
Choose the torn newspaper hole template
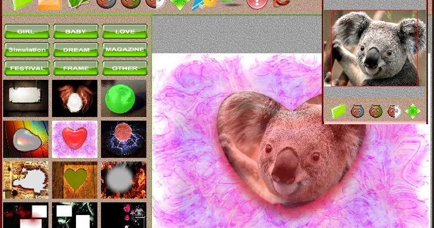point(25,180)
